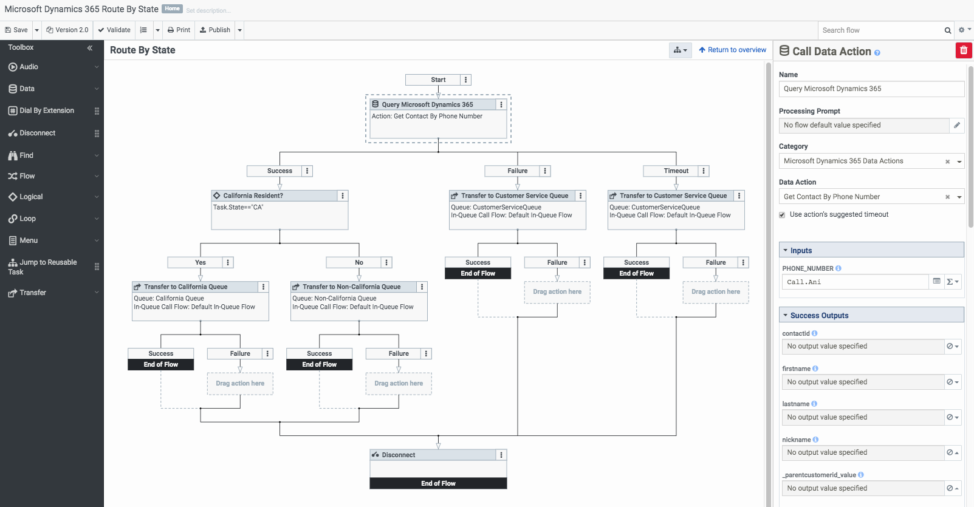Viewport: 974px width, 507px height.
Task: Click Set description text
Action: pos(208,11)
